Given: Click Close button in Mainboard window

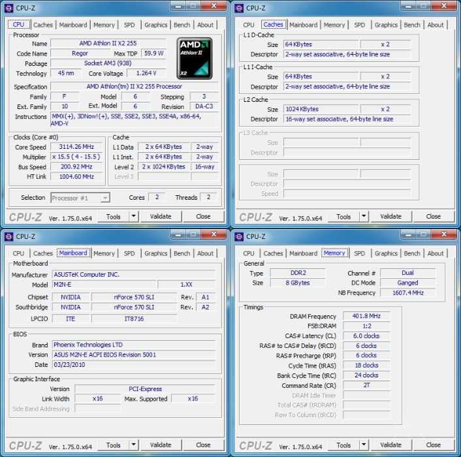Looking at the screenshot, I should coord(203,445).
